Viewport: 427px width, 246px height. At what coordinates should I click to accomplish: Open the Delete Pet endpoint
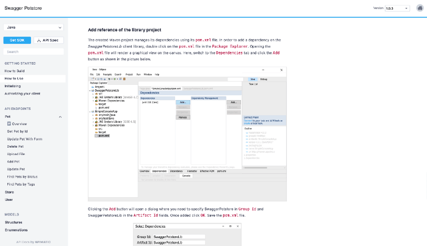click(x=15, y=147)
